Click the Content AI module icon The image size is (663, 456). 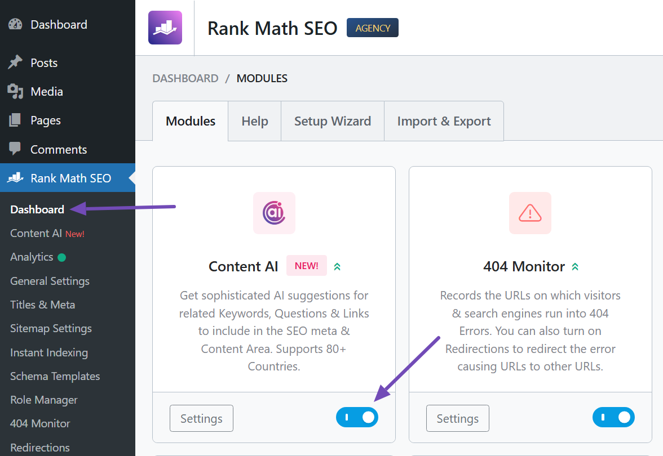(x=274, y=213)
